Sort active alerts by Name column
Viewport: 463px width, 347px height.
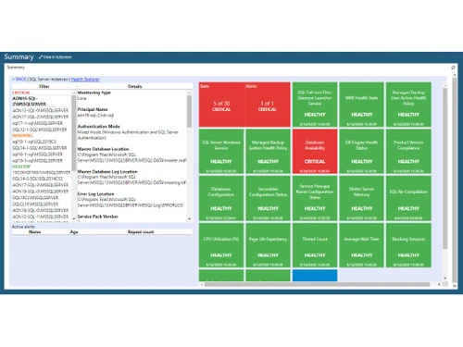35,232
